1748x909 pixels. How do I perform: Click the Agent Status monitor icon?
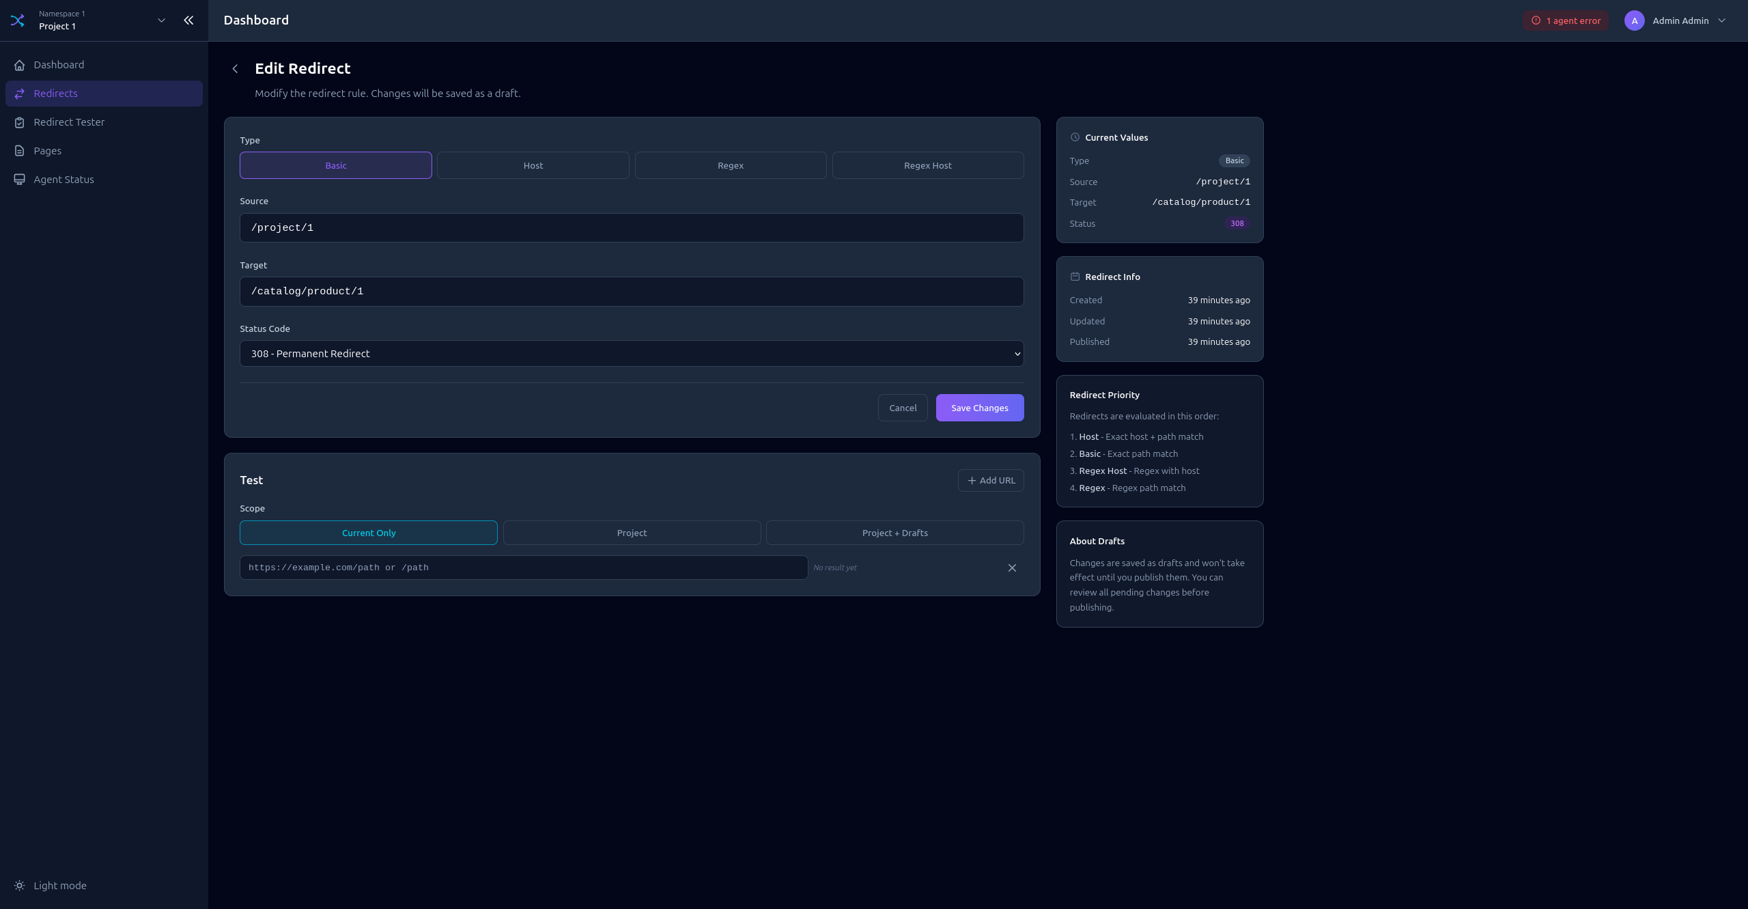19,180
